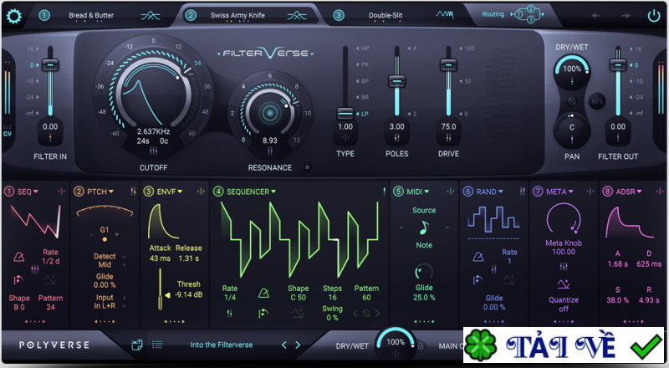Open preset name Into the Filterverse
Viewport: 669px width, 368px height.
point(221,345)
